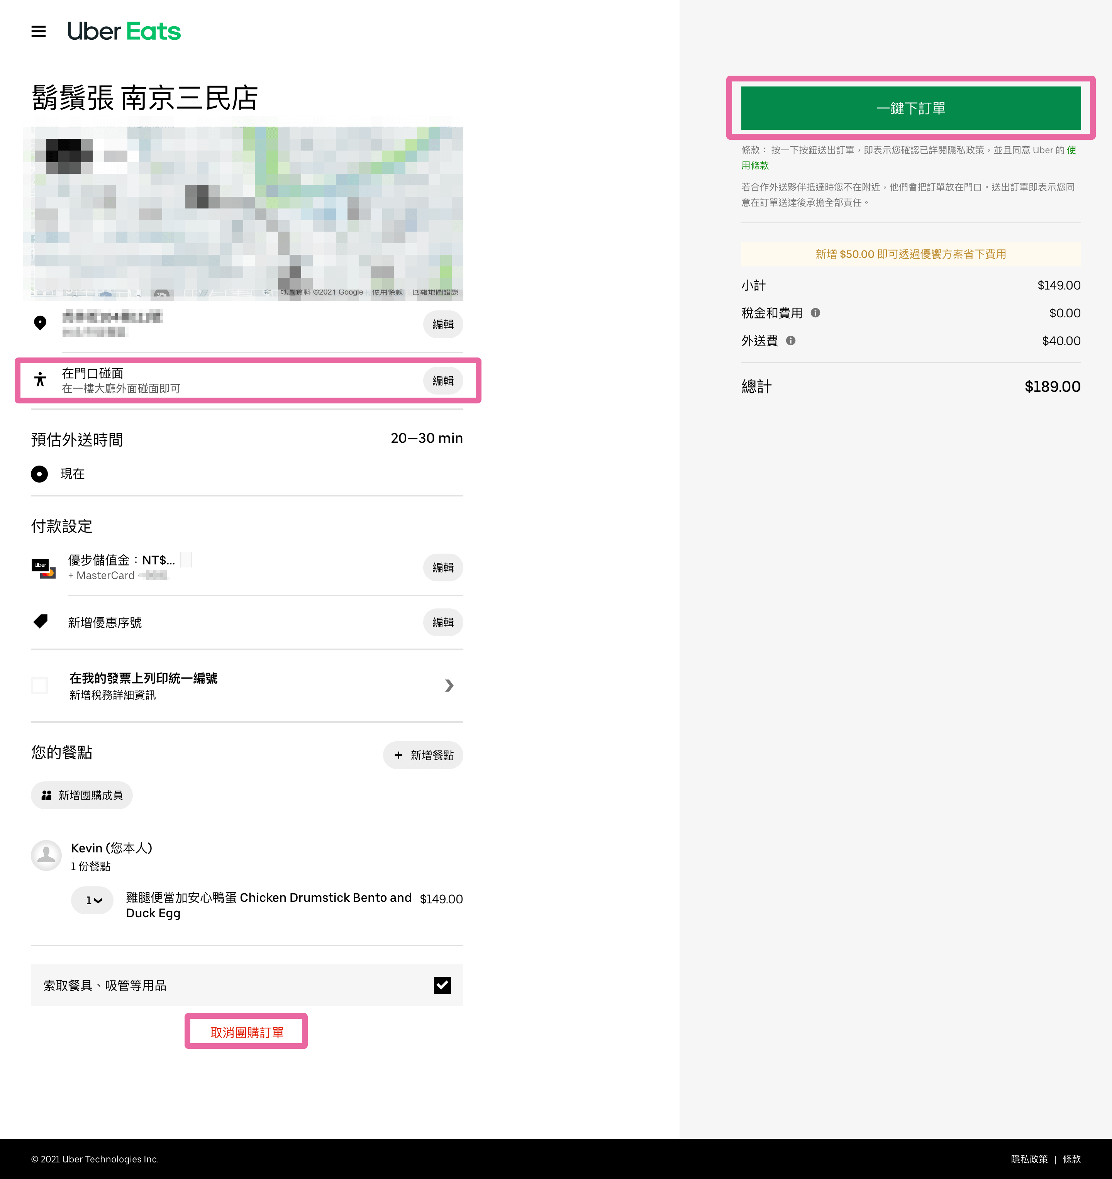Show info about the delivery fee

790,341
